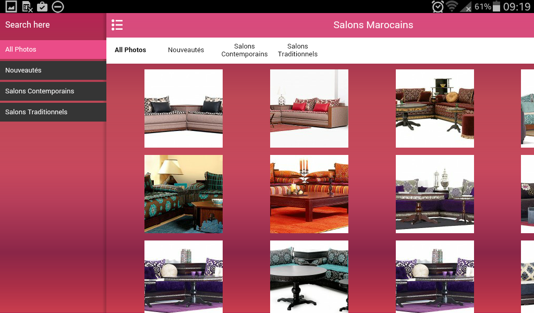Switch to the Salons Contemporains tab
This screenshot has width=534, height=313.
click(x=245, y=50)
